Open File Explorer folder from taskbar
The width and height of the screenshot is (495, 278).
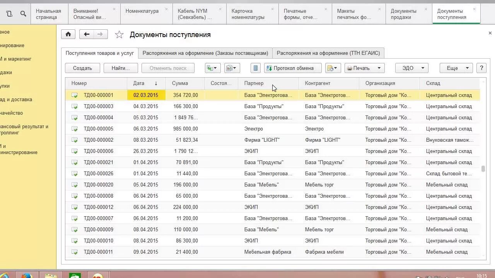coord(51,276)
